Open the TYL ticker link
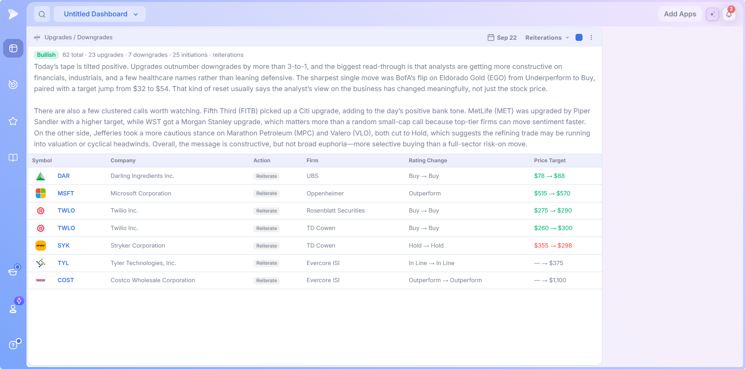 pos(63,263)
